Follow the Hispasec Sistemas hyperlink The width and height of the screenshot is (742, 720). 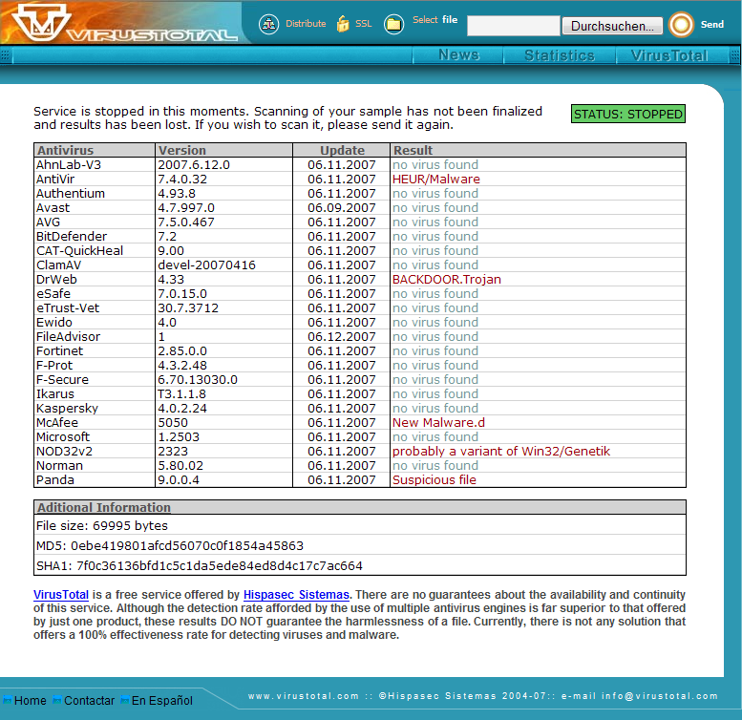pyautogui.click(x=296, y=595)
